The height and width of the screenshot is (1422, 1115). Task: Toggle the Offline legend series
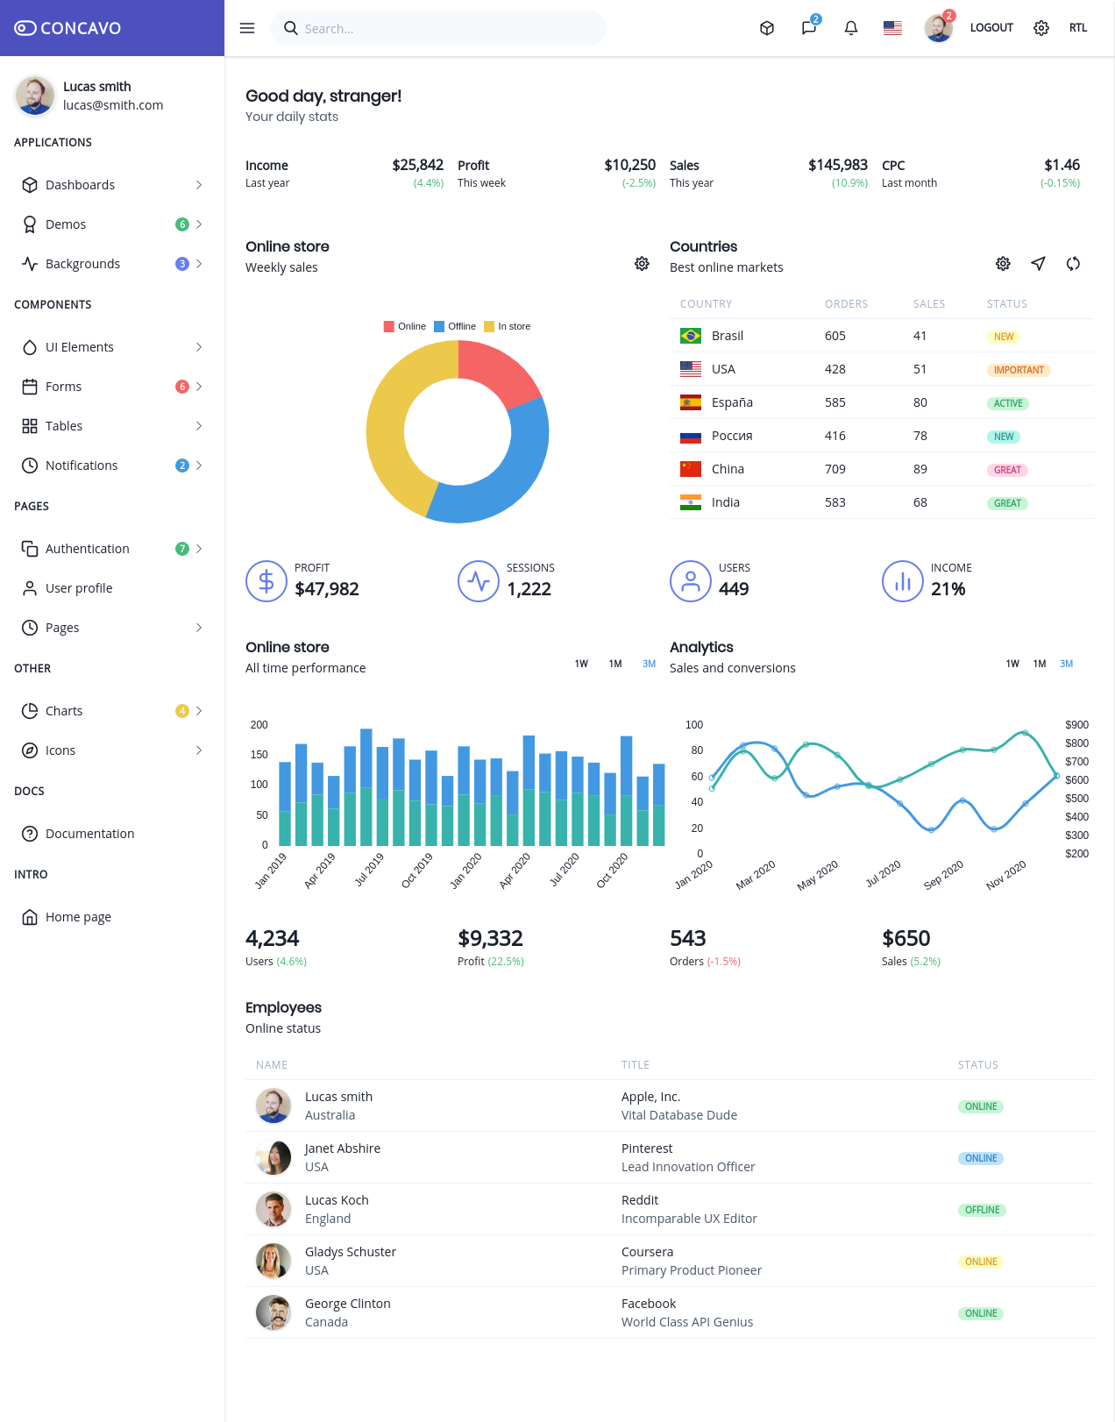(455, 326)
